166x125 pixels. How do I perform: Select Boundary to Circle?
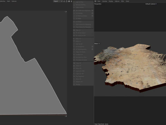pyautogui.click(x=83, y=57)
